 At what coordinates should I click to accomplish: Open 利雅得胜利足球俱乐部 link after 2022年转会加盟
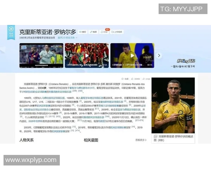click(93, 117)
